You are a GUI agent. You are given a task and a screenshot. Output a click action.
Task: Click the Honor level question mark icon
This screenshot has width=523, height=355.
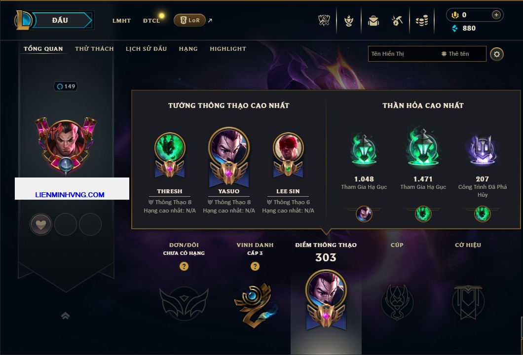[x=255, y=266]
